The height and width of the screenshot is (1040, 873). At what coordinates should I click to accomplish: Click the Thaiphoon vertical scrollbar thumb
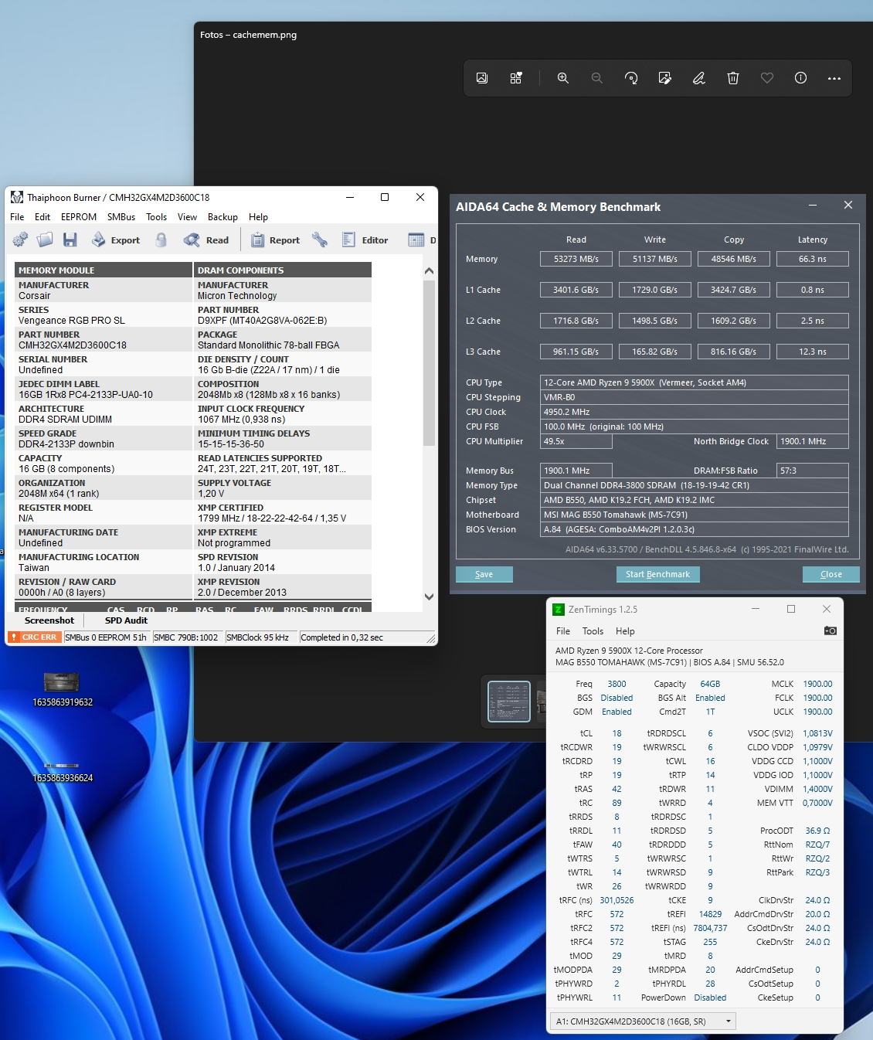429,363
